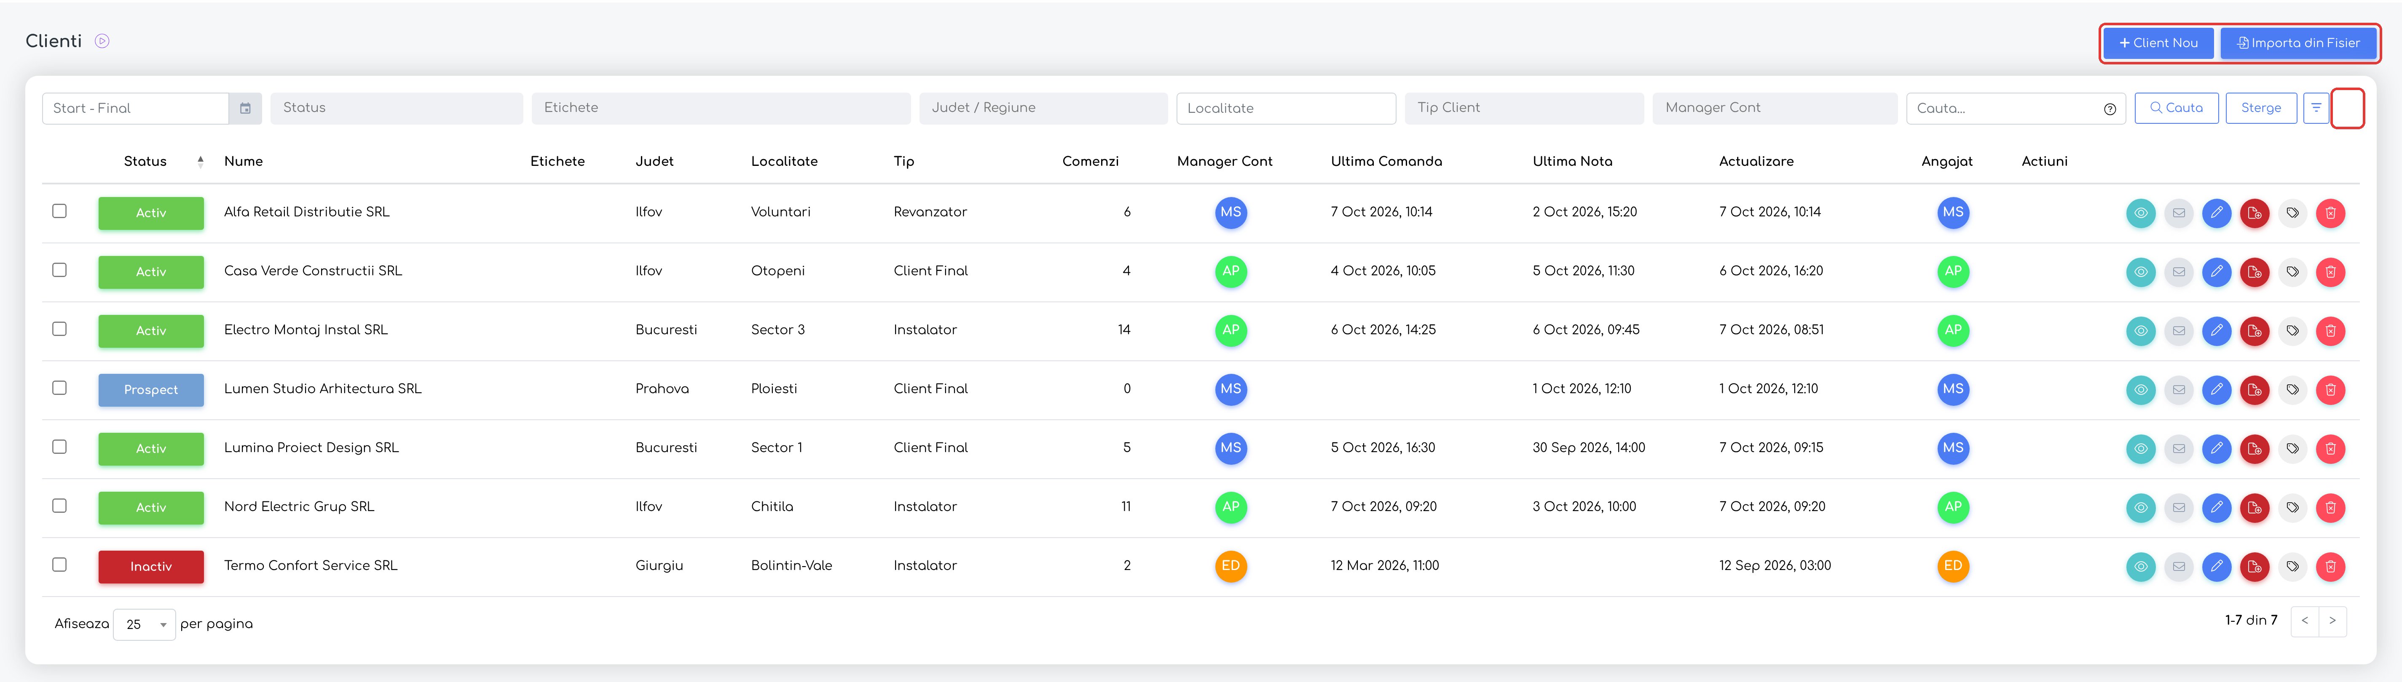Focus the Localitate input field
Screen dimensions: 2402x682
pyautogui.click(x=1286, y=108)
